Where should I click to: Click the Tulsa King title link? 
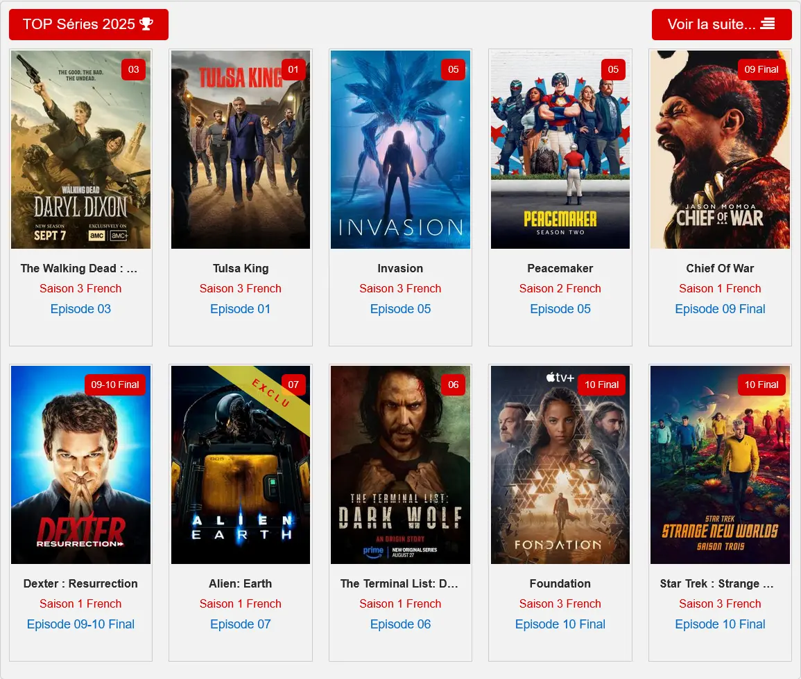241,269
